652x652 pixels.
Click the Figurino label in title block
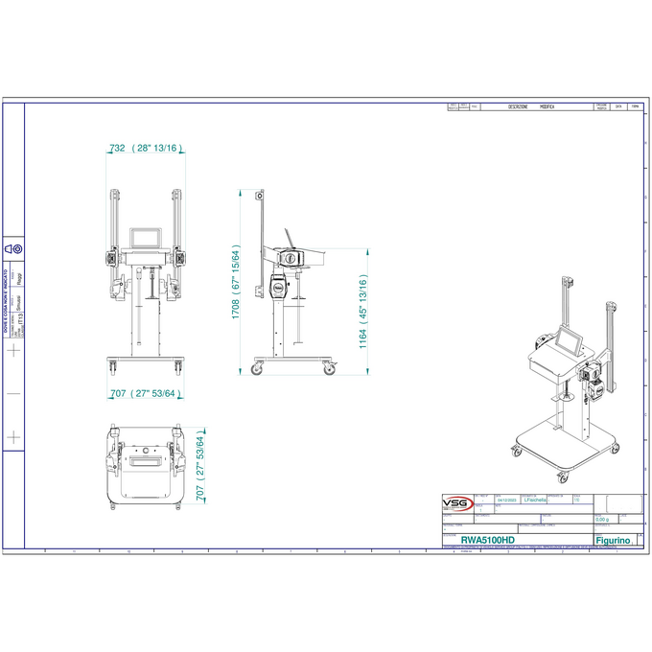(x=612, y=541)
